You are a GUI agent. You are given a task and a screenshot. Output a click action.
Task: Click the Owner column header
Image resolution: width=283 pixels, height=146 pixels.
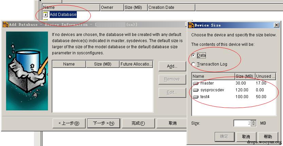[x=107, y=7]
